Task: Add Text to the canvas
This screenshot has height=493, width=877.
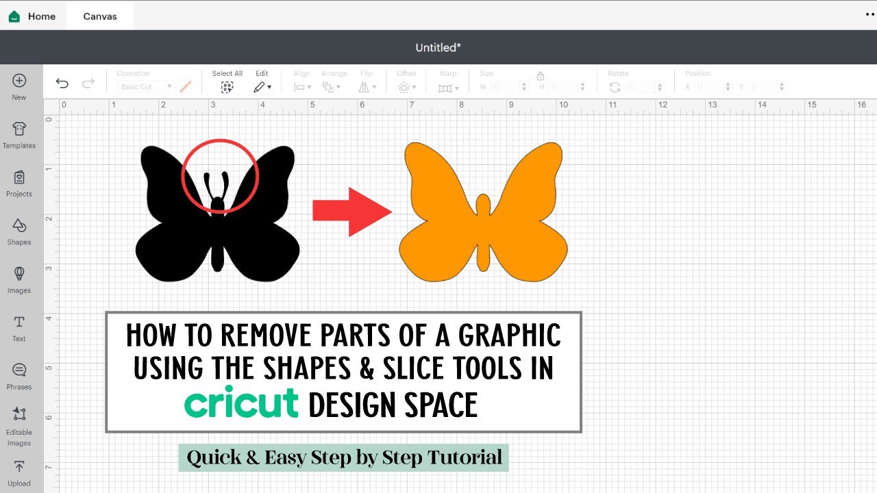Action: (x=19, y=328)
